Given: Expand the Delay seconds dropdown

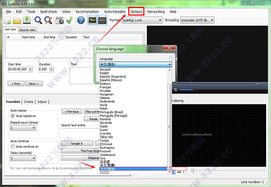Looking at the screenshot, I should pyautogui.click(x=23, y=158).
